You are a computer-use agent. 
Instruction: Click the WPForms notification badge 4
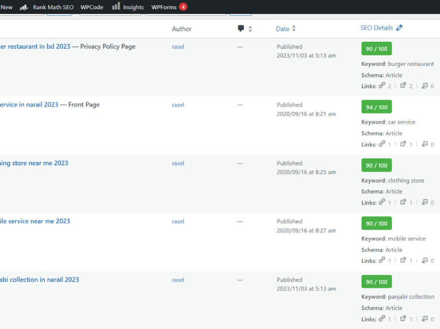click(183, 7)
